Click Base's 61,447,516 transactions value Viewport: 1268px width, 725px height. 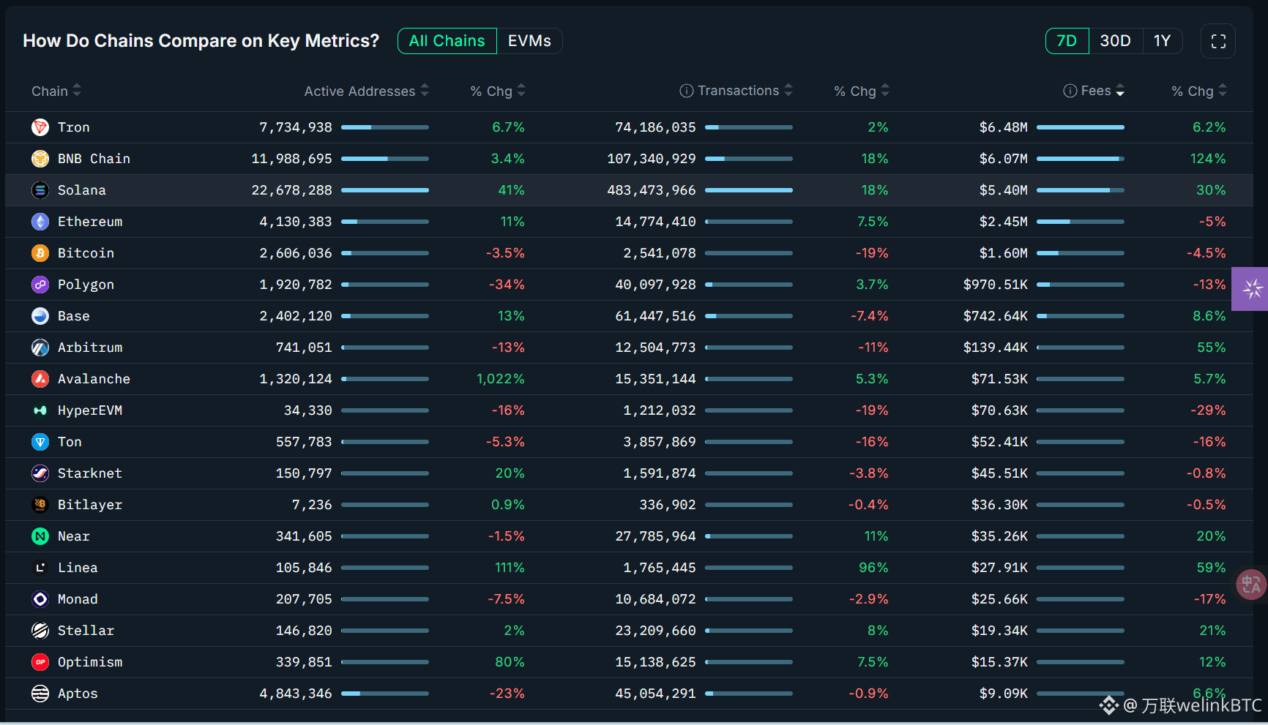[655, 316]
